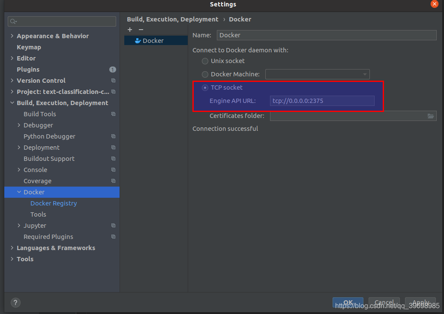Click the Cancel button
The width and height of the screenshot is (444, 314).
point(384,302)
